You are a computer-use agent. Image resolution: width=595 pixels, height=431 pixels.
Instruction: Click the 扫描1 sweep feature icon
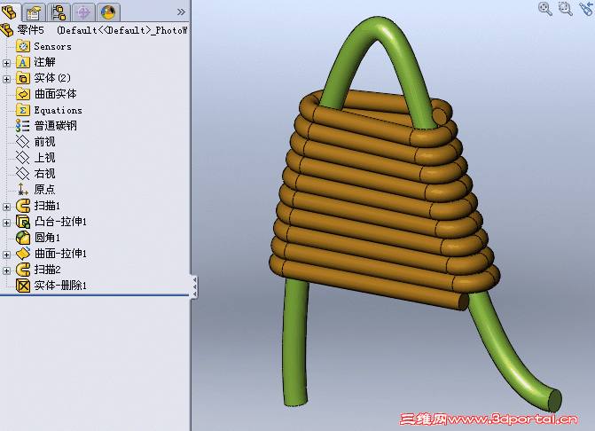(x=23, y=206)
